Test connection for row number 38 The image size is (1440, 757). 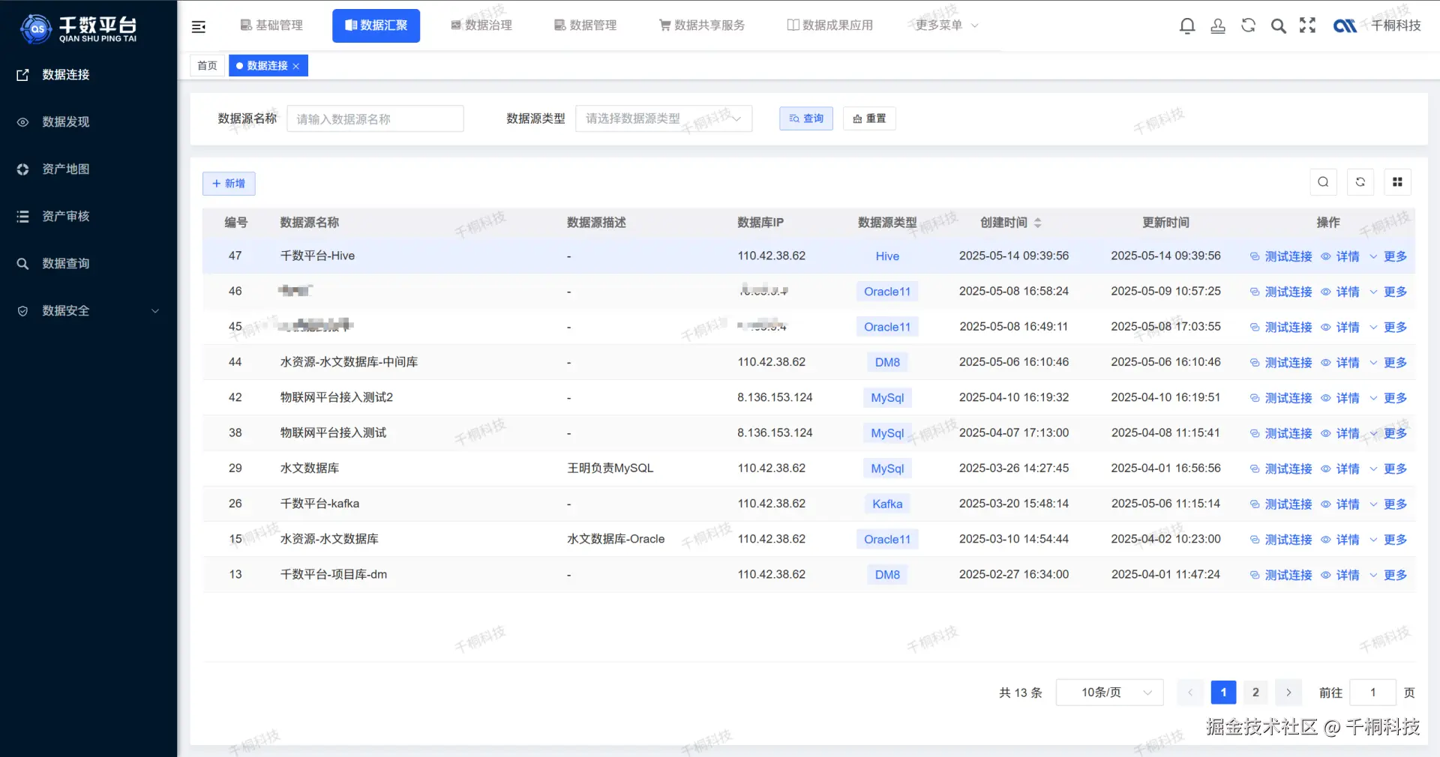click(1281, 433)
